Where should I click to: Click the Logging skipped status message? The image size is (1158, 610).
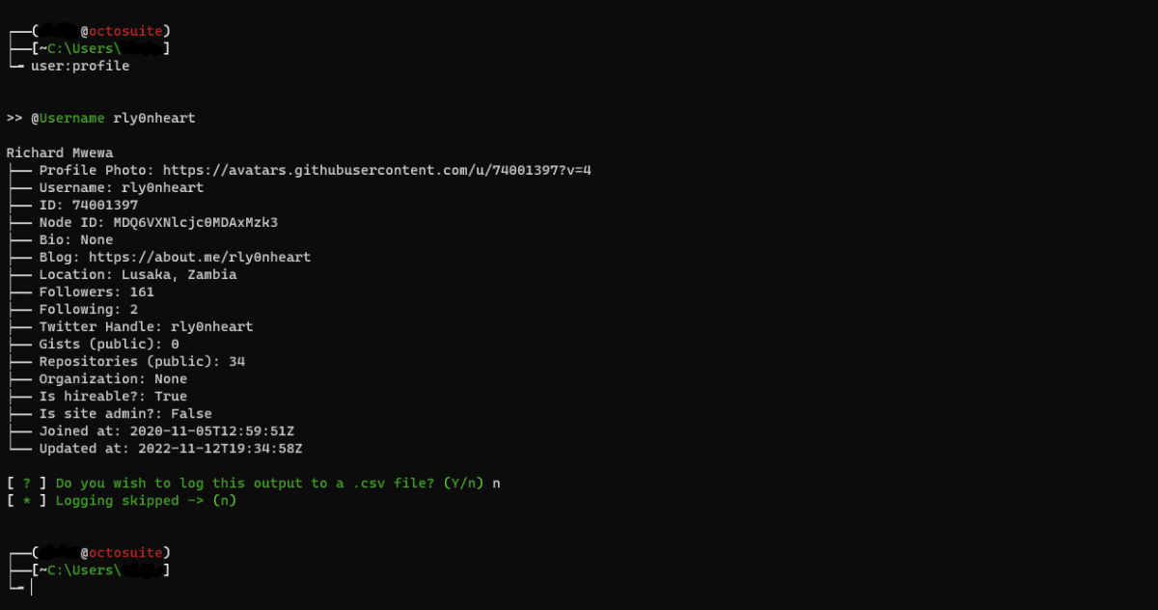146,500
